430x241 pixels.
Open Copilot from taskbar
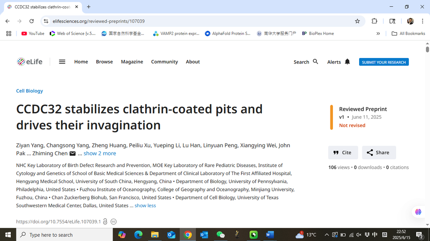point(122,235)
